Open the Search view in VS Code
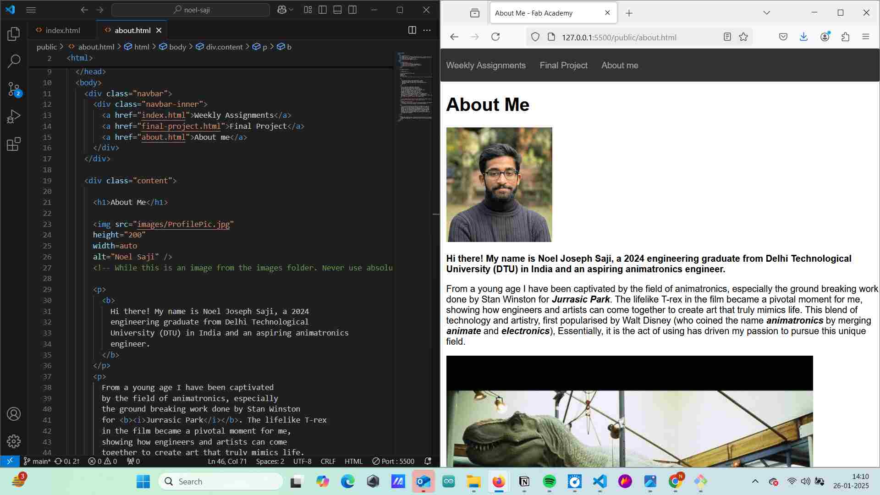 14,61
